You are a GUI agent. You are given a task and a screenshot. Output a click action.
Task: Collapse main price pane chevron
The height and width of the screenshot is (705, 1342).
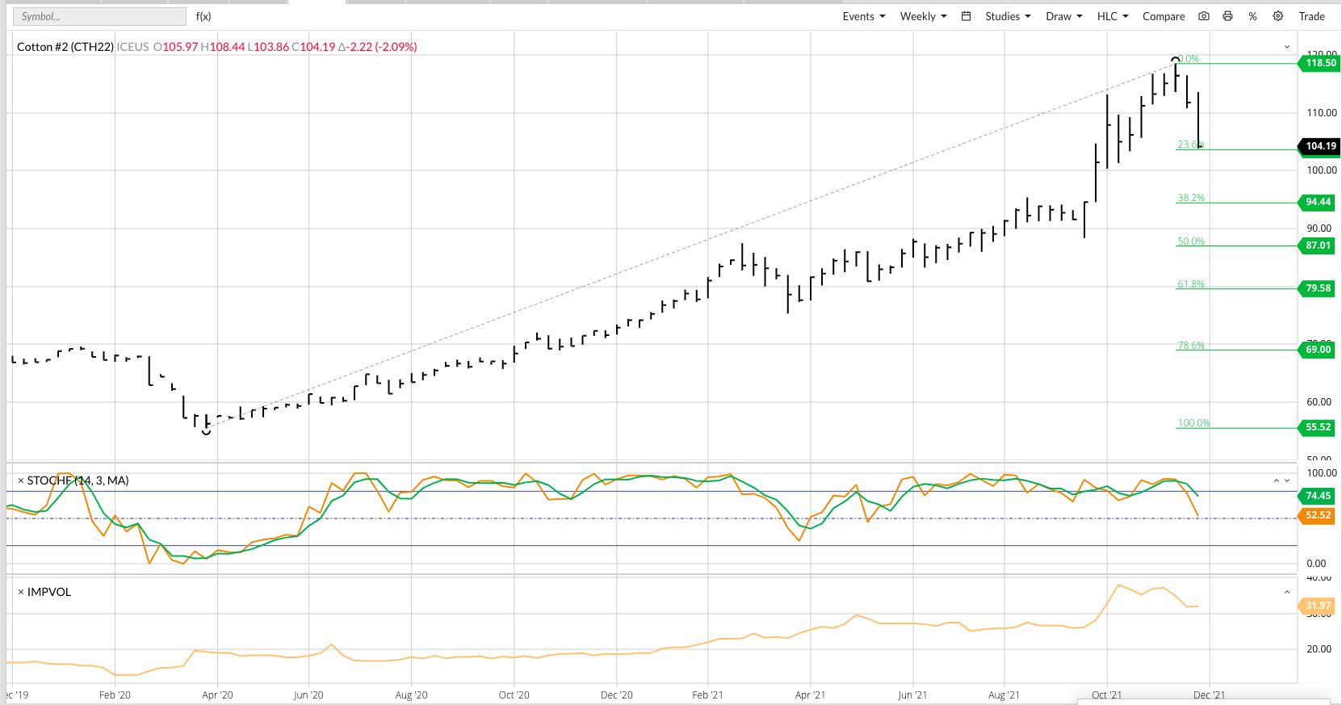point(1287,47)
